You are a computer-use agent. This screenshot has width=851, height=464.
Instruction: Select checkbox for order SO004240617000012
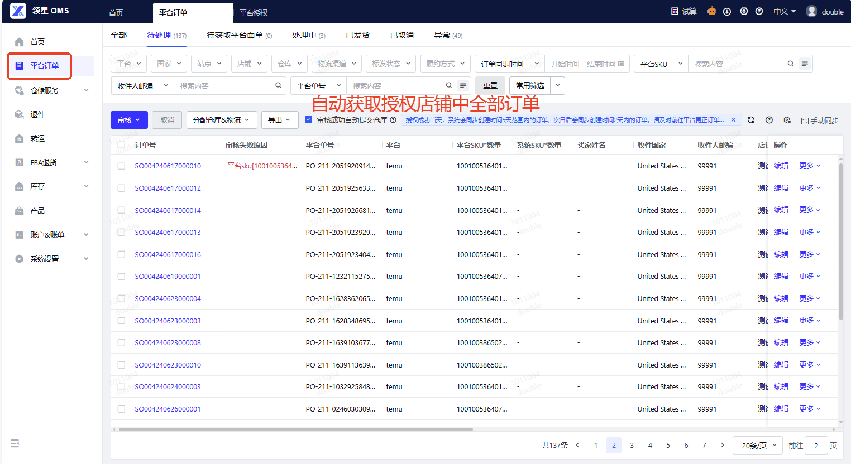pyautogui.click(x=121, y=188)
